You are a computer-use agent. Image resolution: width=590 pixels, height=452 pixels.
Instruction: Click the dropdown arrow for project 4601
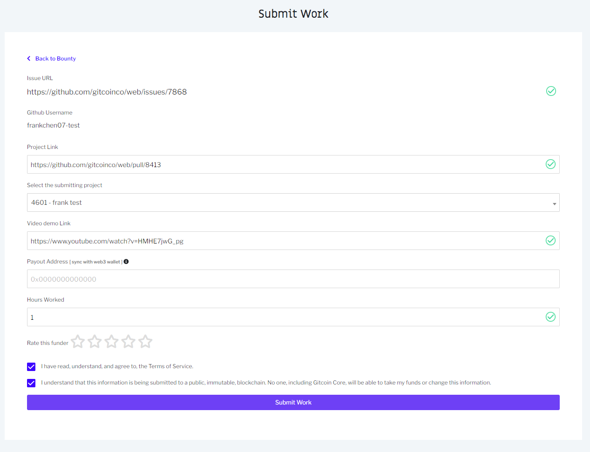coord(554,204)
